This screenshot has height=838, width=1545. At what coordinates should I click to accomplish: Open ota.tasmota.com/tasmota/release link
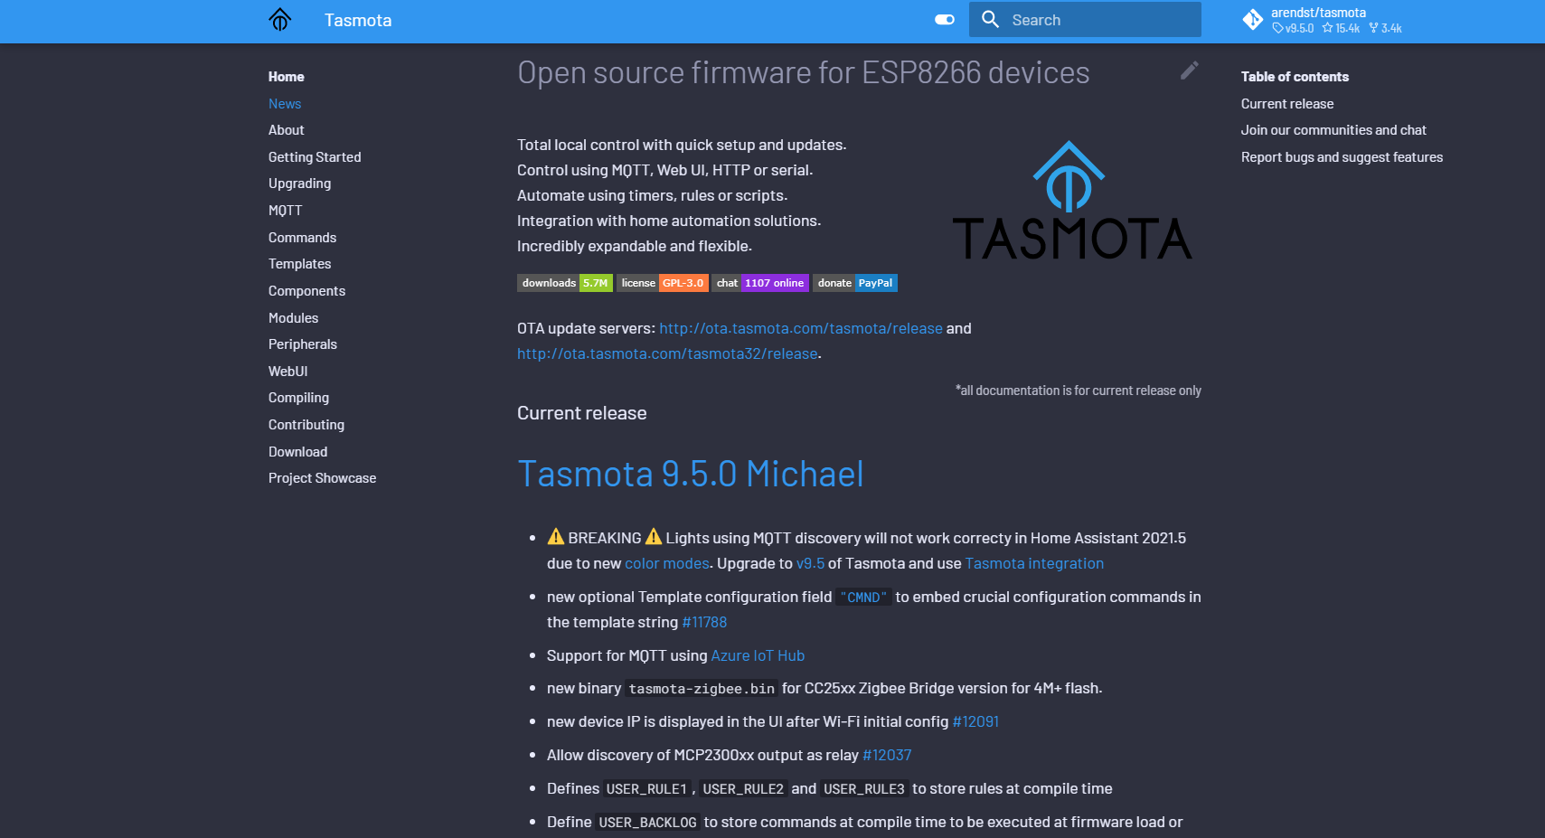801,328
